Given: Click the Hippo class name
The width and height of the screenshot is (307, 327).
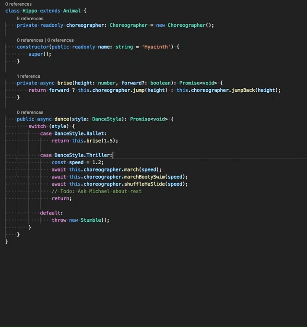Looking at the screenshot, I should pyautogui.click(x=30, y=11).
